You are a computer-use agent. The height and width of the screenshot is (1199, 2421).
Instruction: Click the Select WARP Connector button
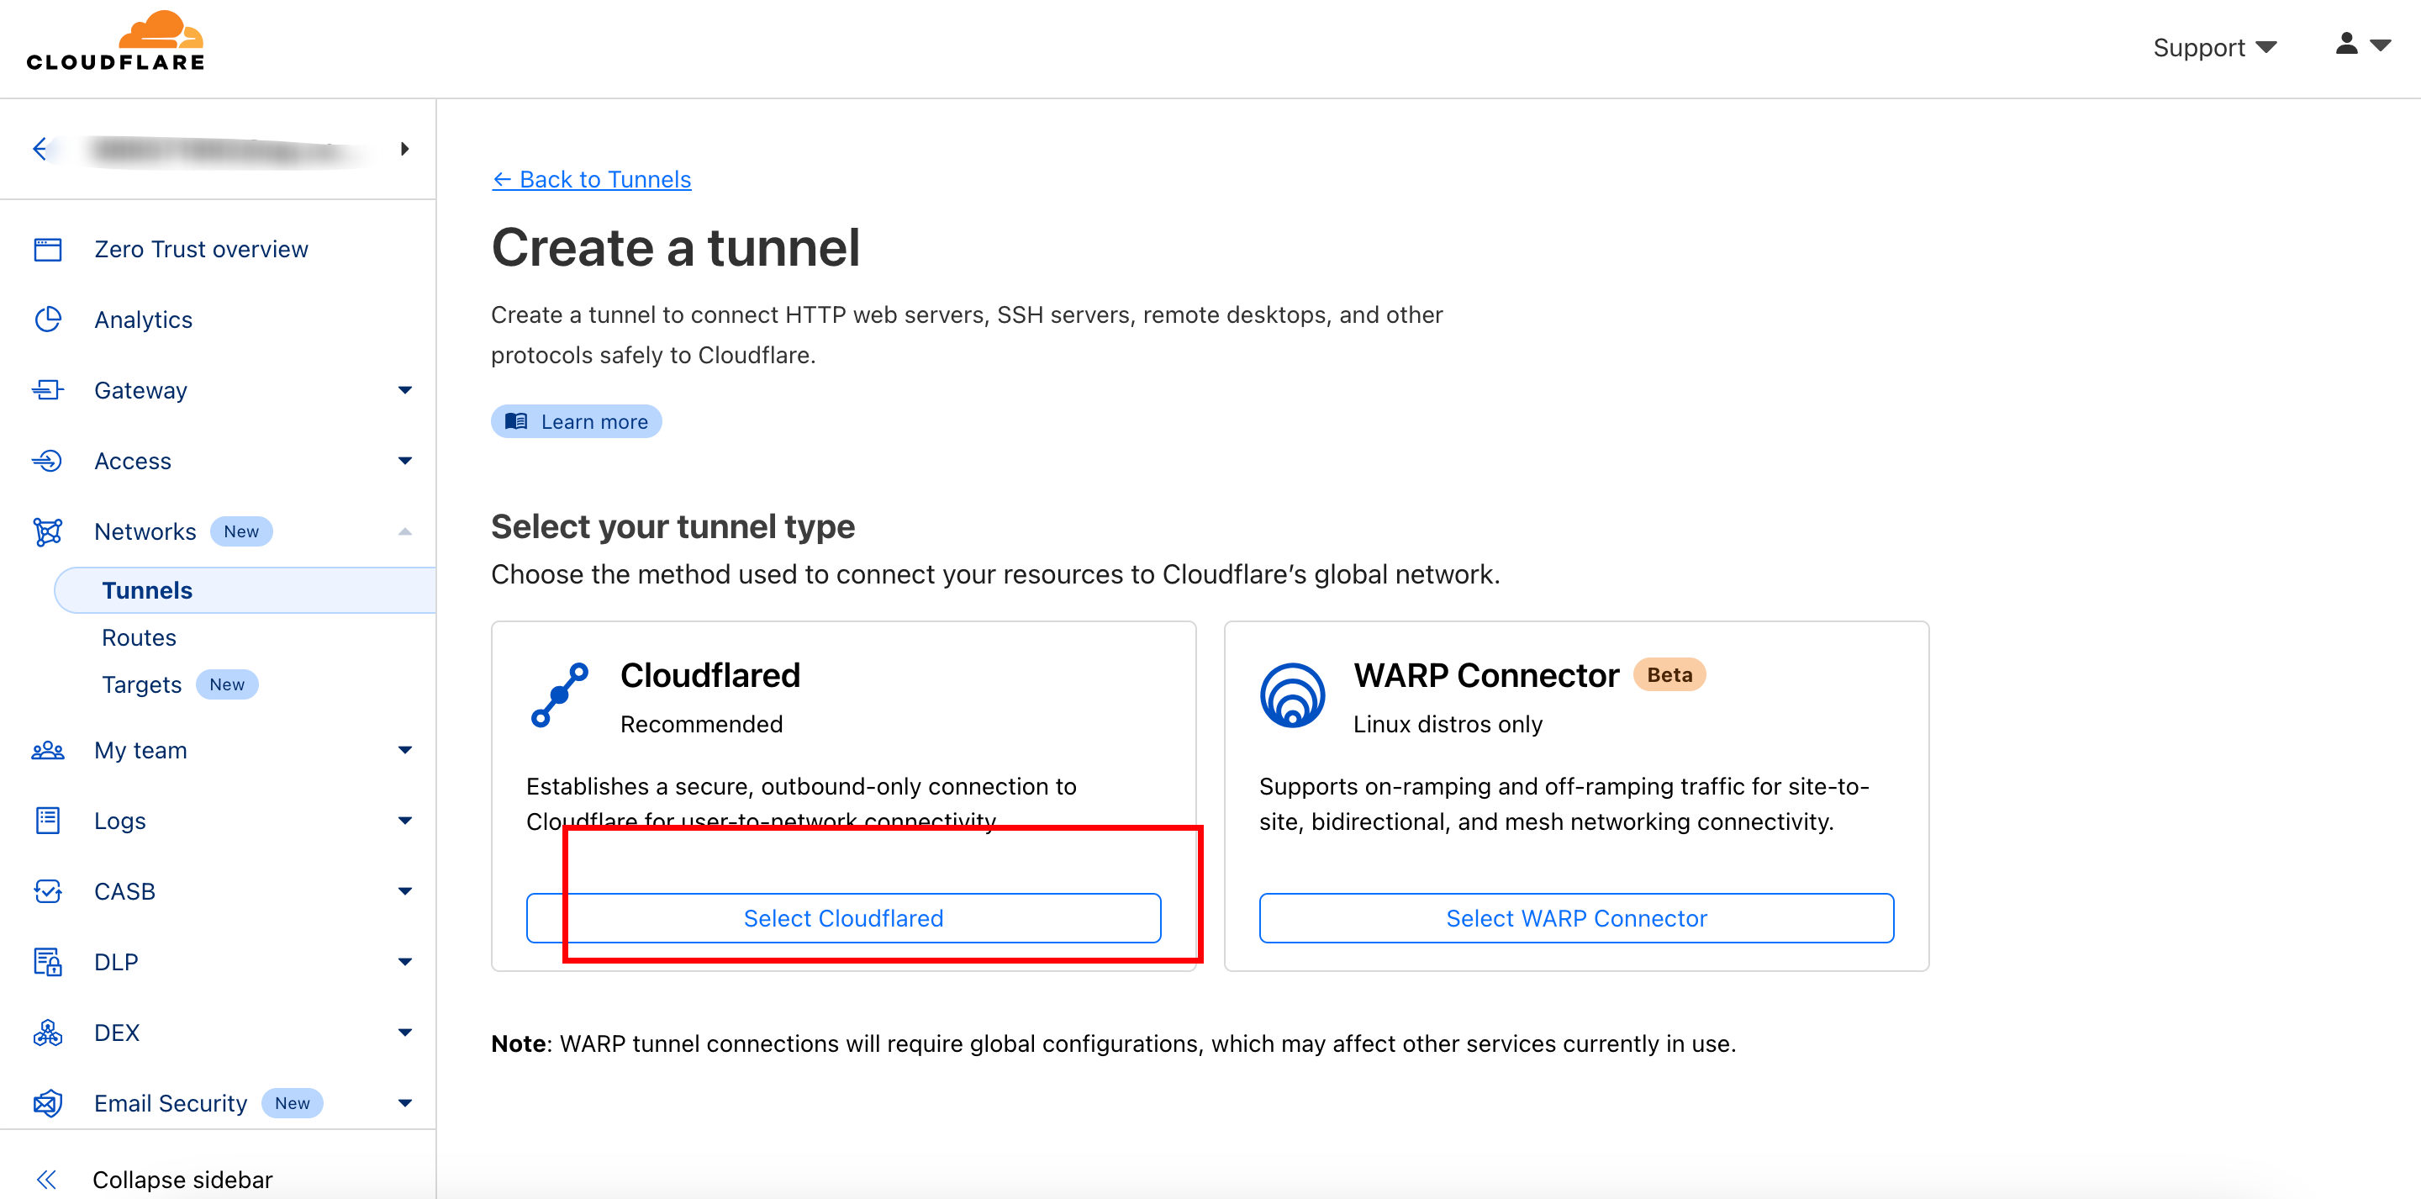(1576, 918)
